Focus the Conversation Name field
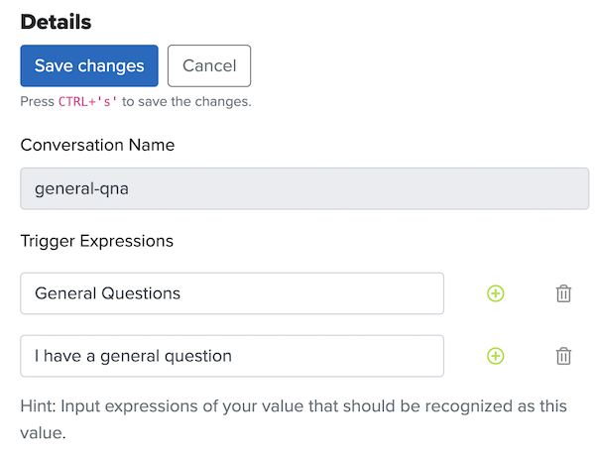The image size is (595, 453). [x=304, y=188]
